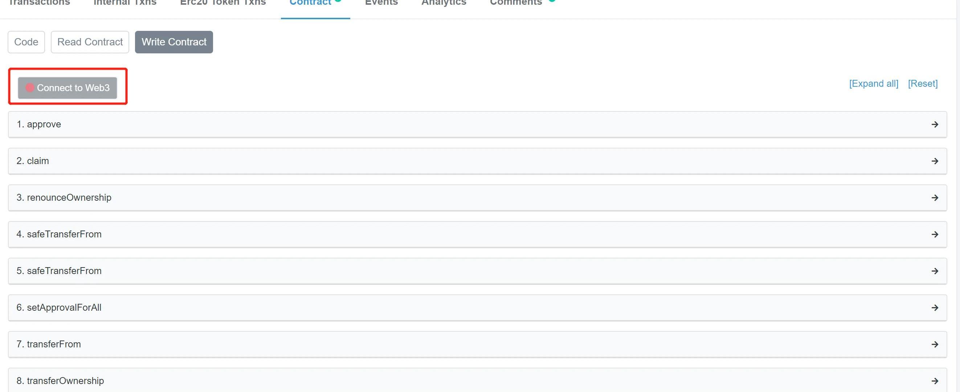Click arrow icon on transferFrom row
960x392 pixels.
coord(934,344)
